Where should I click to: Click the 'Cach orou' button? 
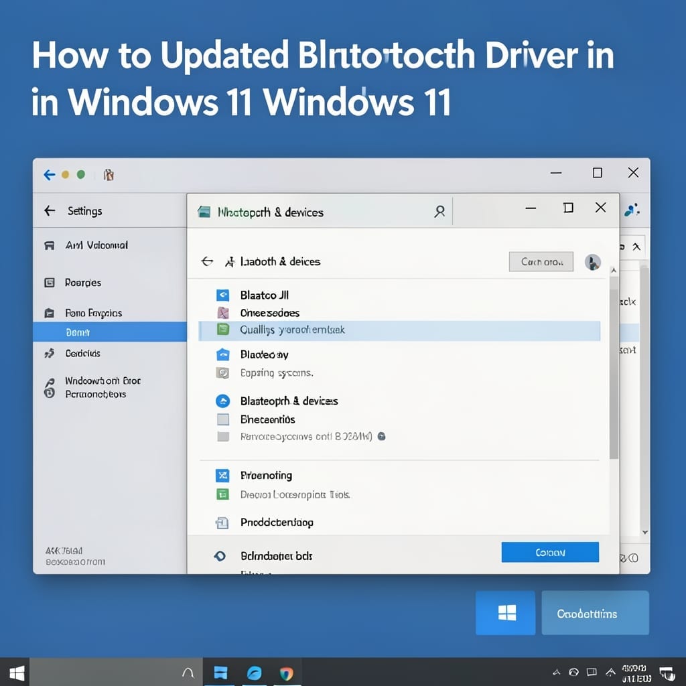click(x=541, y=262)
